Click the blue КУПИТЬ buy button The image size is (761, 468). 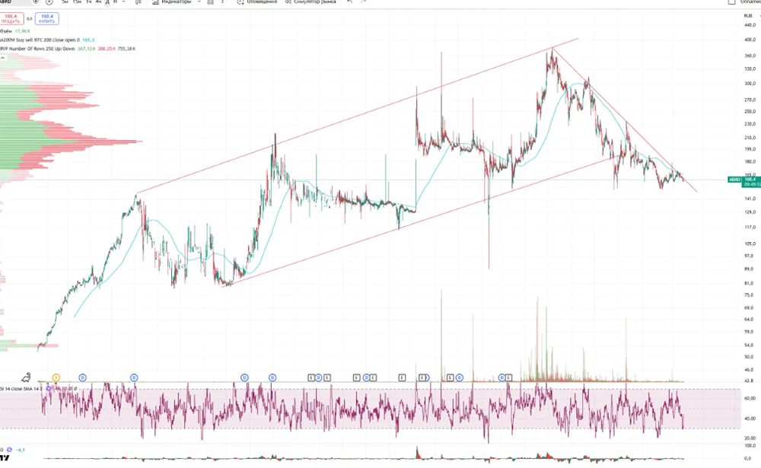click(x=47, y=19)
